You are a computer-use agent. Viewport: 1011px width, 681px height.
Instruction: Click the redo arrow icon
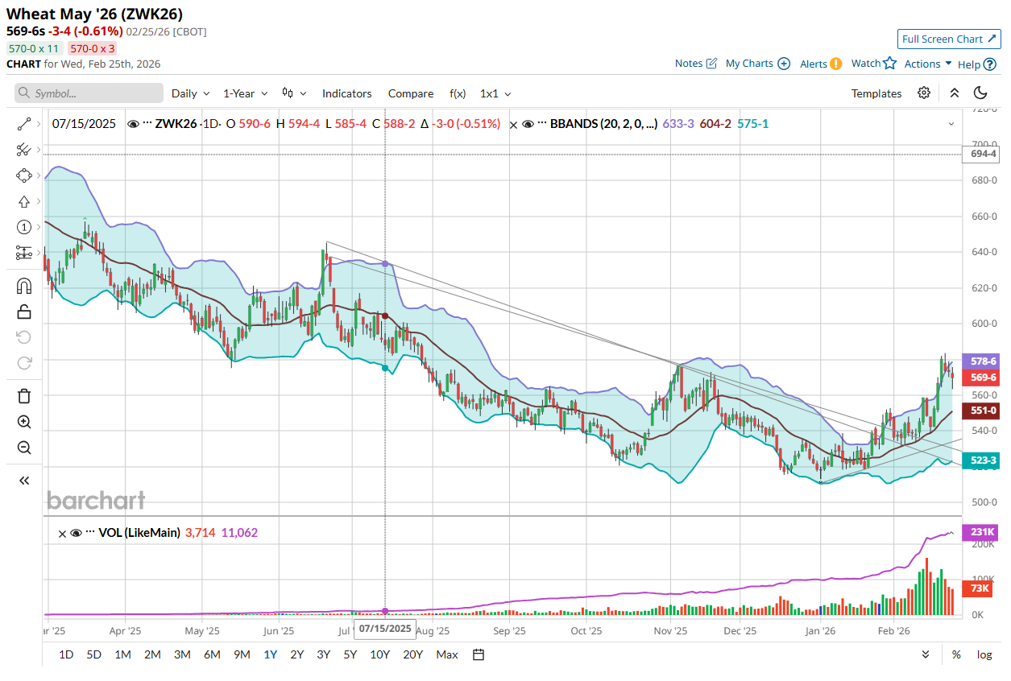(x=23, y=363)
